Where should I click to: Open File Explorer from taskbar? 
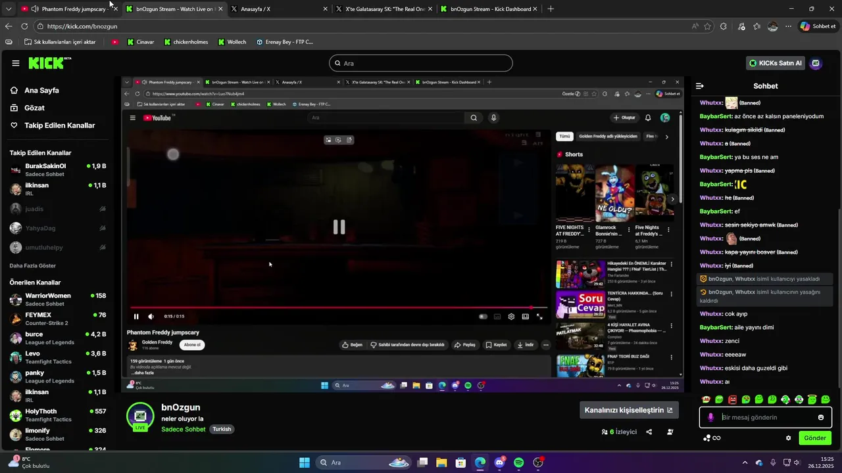pos(441,462)
